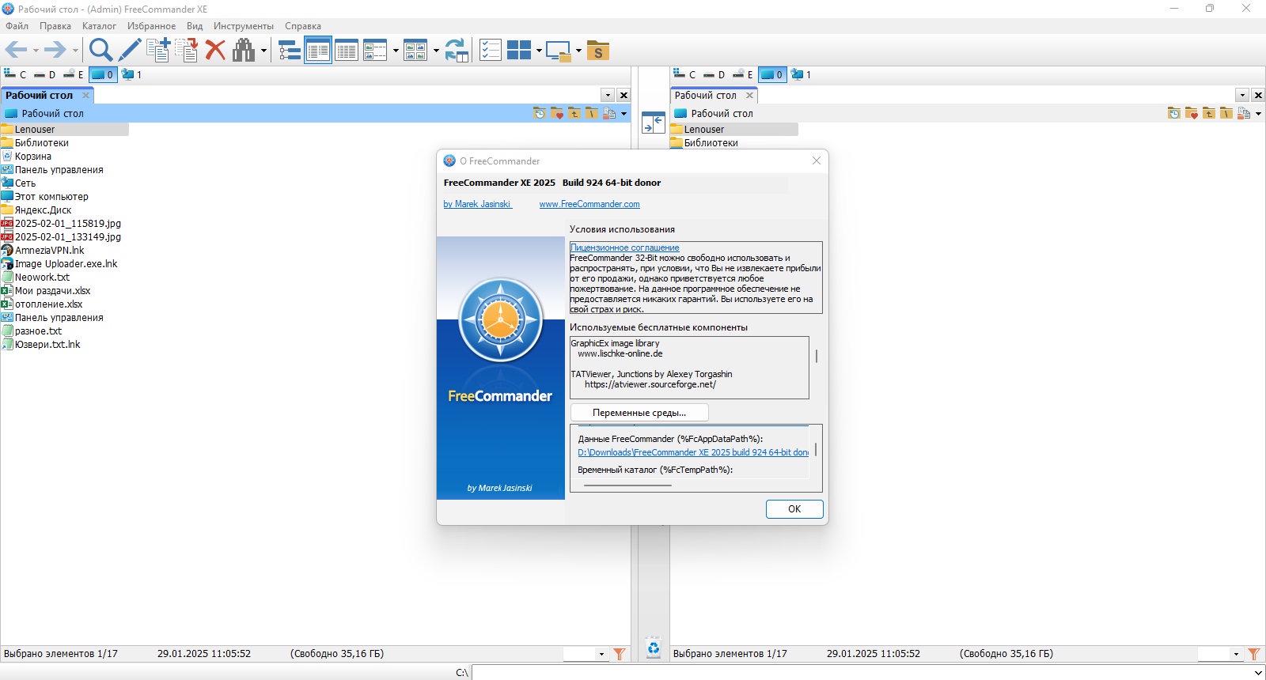Viewport: 1266px width, 680px height.
Task: Select drive E in right panel
Action: coord(743,74)
